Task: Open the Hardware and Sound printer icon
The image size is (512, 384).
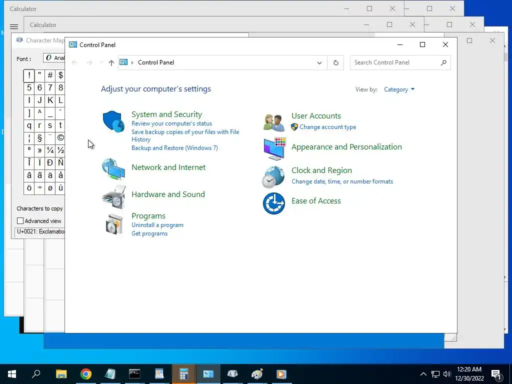Action: click(x=113, y=197)
